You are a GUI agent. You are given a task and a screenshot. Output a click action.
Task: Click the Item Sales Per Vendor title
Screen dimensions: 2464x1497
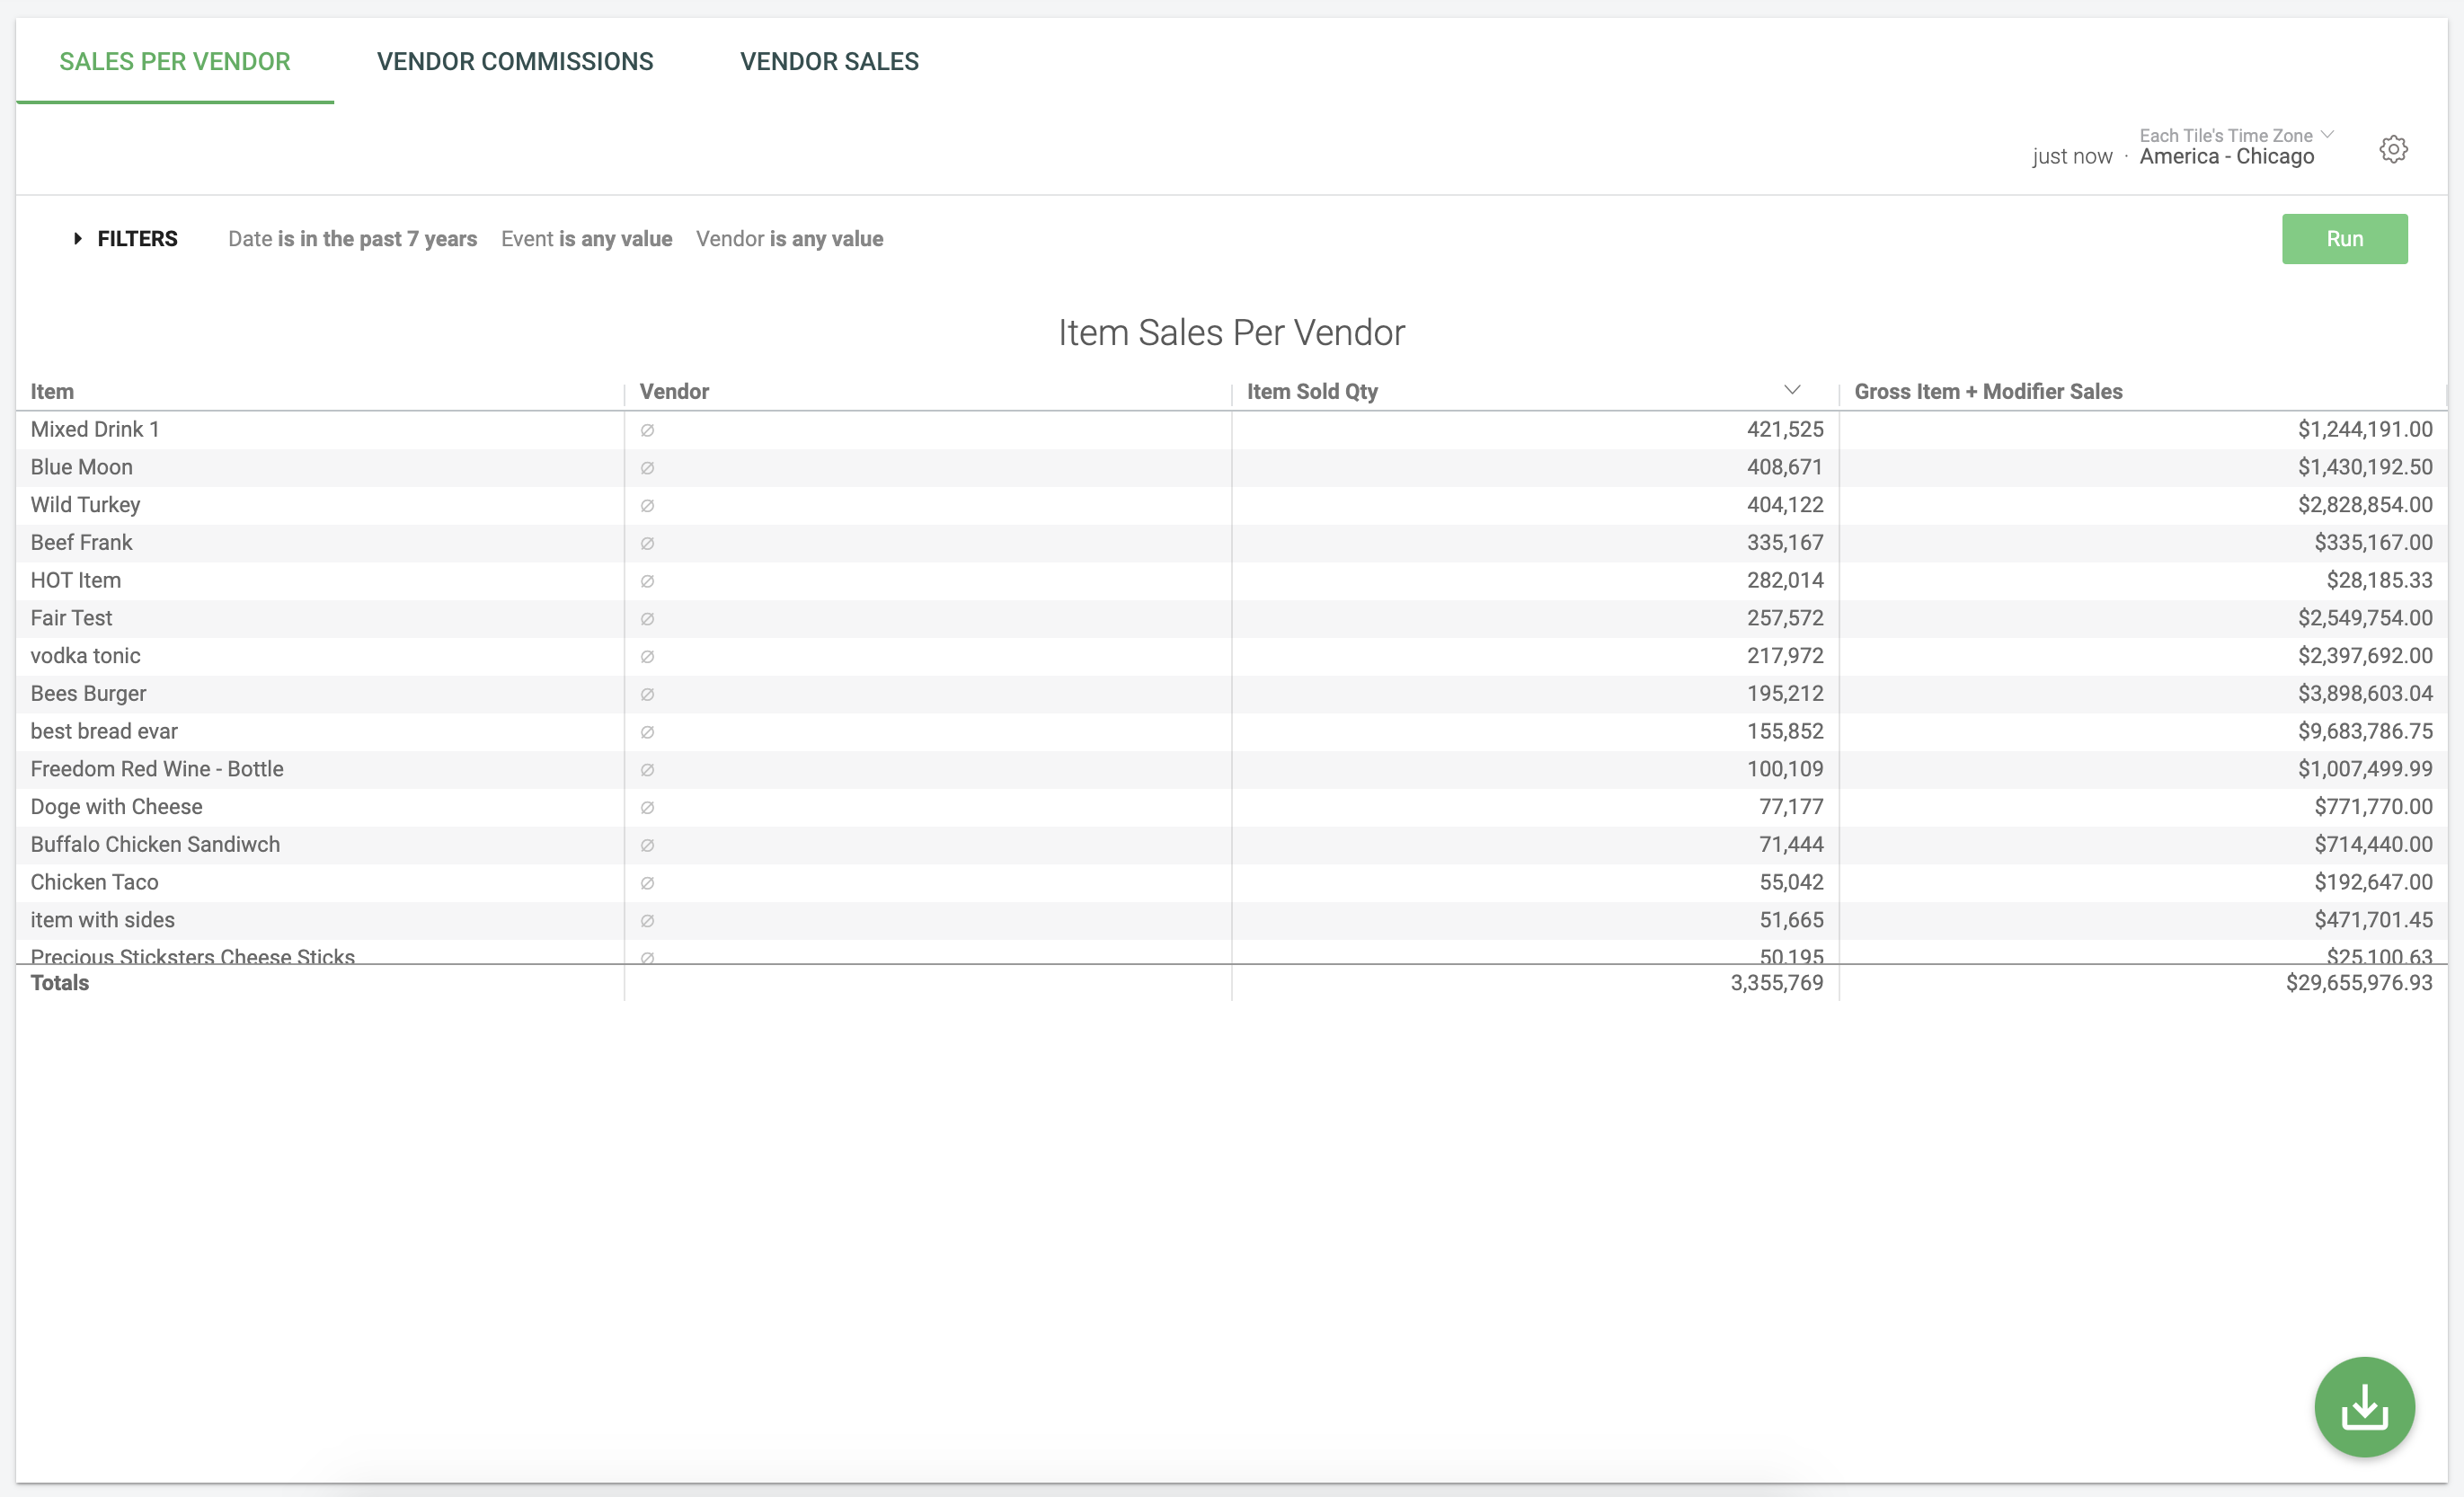tap(1231, 333)
